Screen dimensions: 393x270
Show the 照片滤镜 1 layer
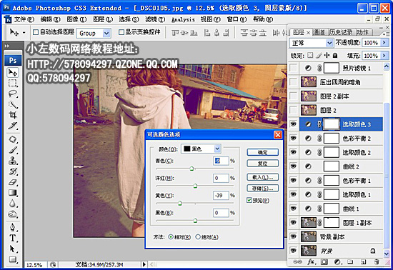[x=293, y=68]
